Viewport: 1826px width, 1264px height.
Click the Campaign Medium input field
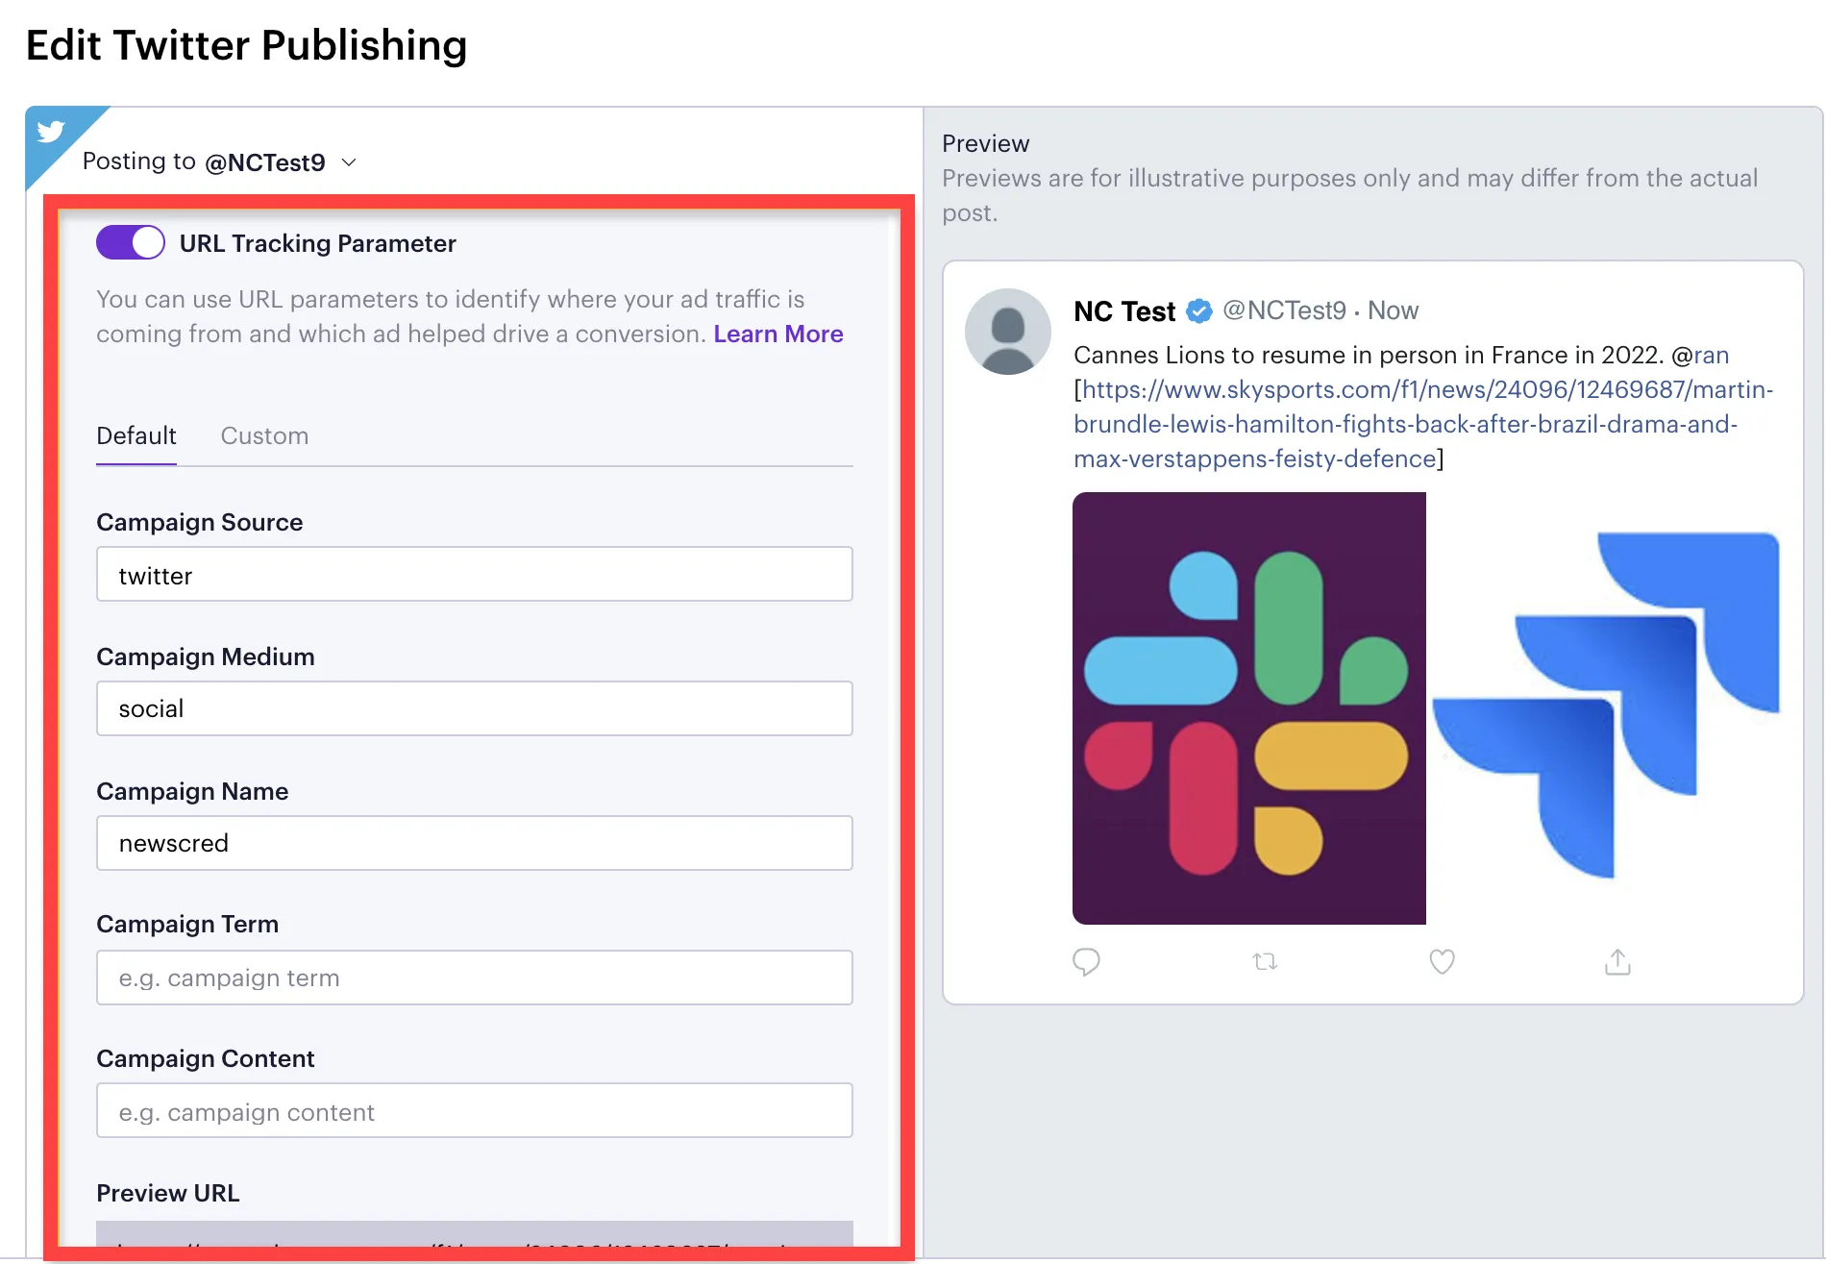pos(475,708)
